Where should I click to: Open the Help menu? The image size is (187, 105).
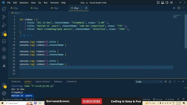tap(63, 3)
